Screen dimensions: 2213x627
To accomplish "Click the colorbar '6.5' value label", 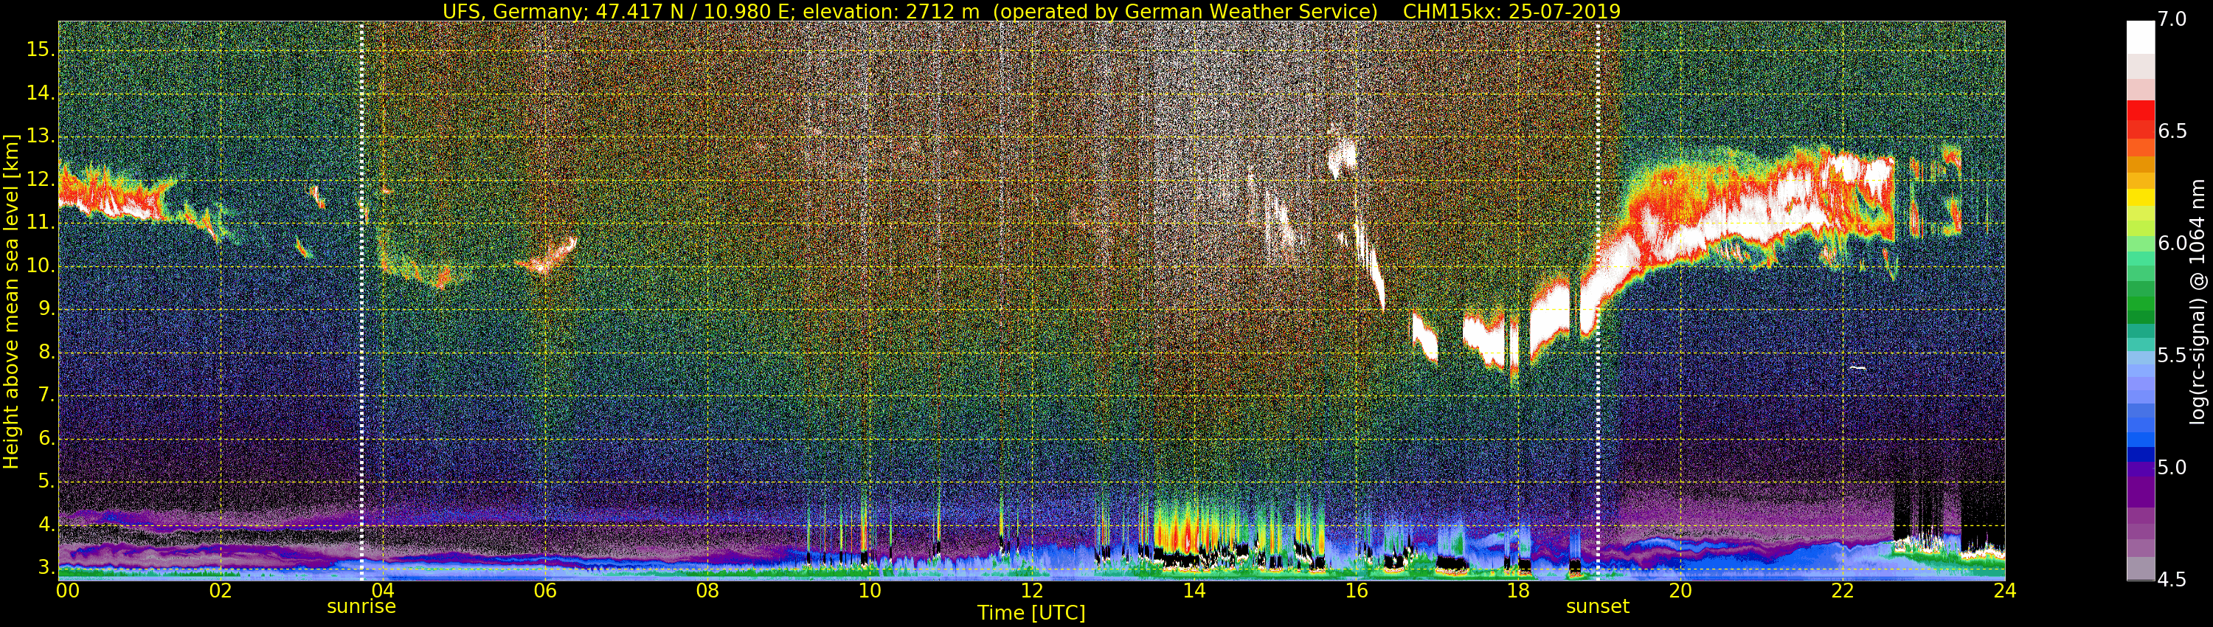I will (2172, 131).
